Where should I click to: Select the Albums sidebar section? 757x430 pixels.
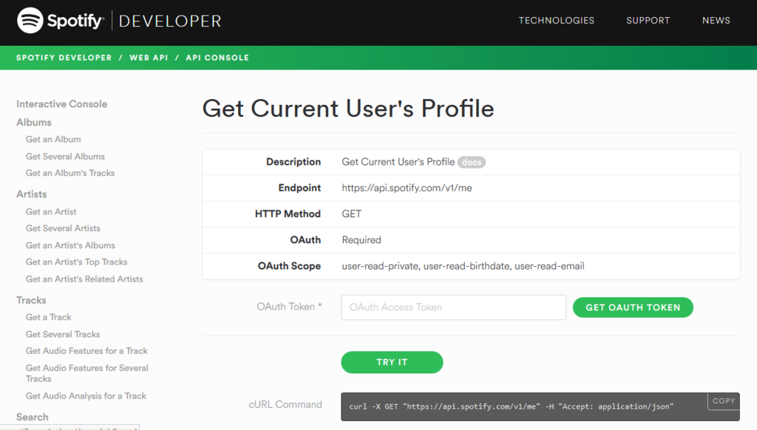(x=34, y=122)
